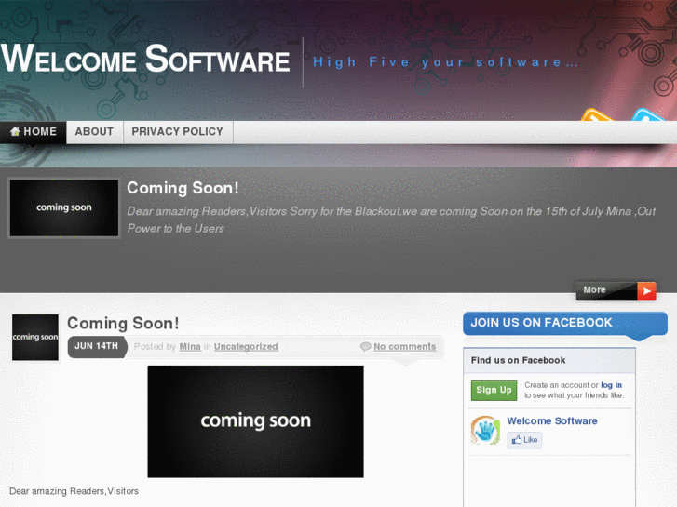
Task: Open the PRIVACY POLICY tab
Action: pyautogui.click(x=178, y=132)
